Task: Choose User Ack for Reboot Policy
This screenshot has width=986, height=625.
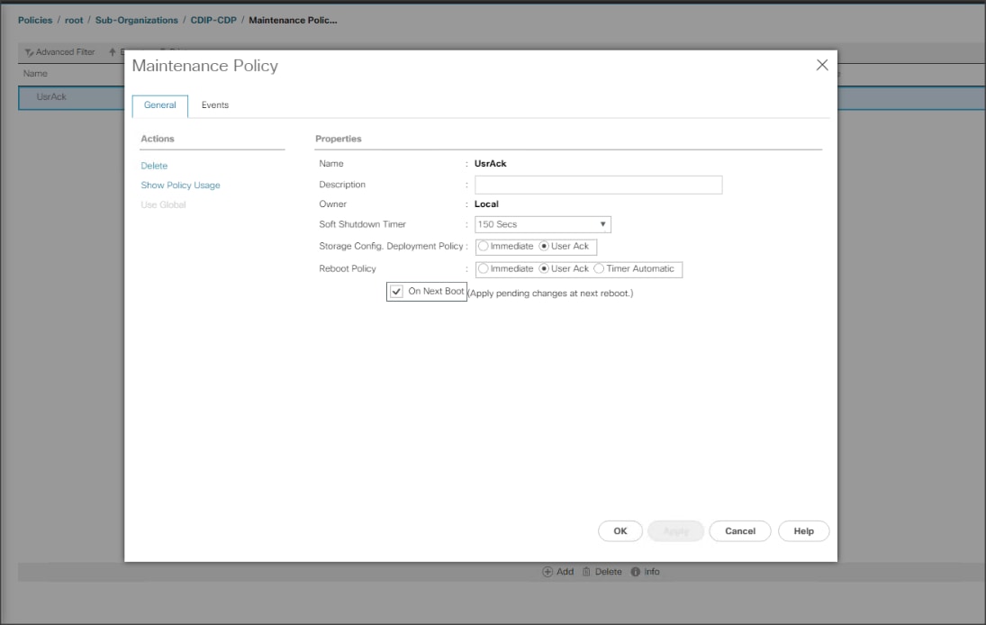Action: pyautogui.click(x=544, y=269)
